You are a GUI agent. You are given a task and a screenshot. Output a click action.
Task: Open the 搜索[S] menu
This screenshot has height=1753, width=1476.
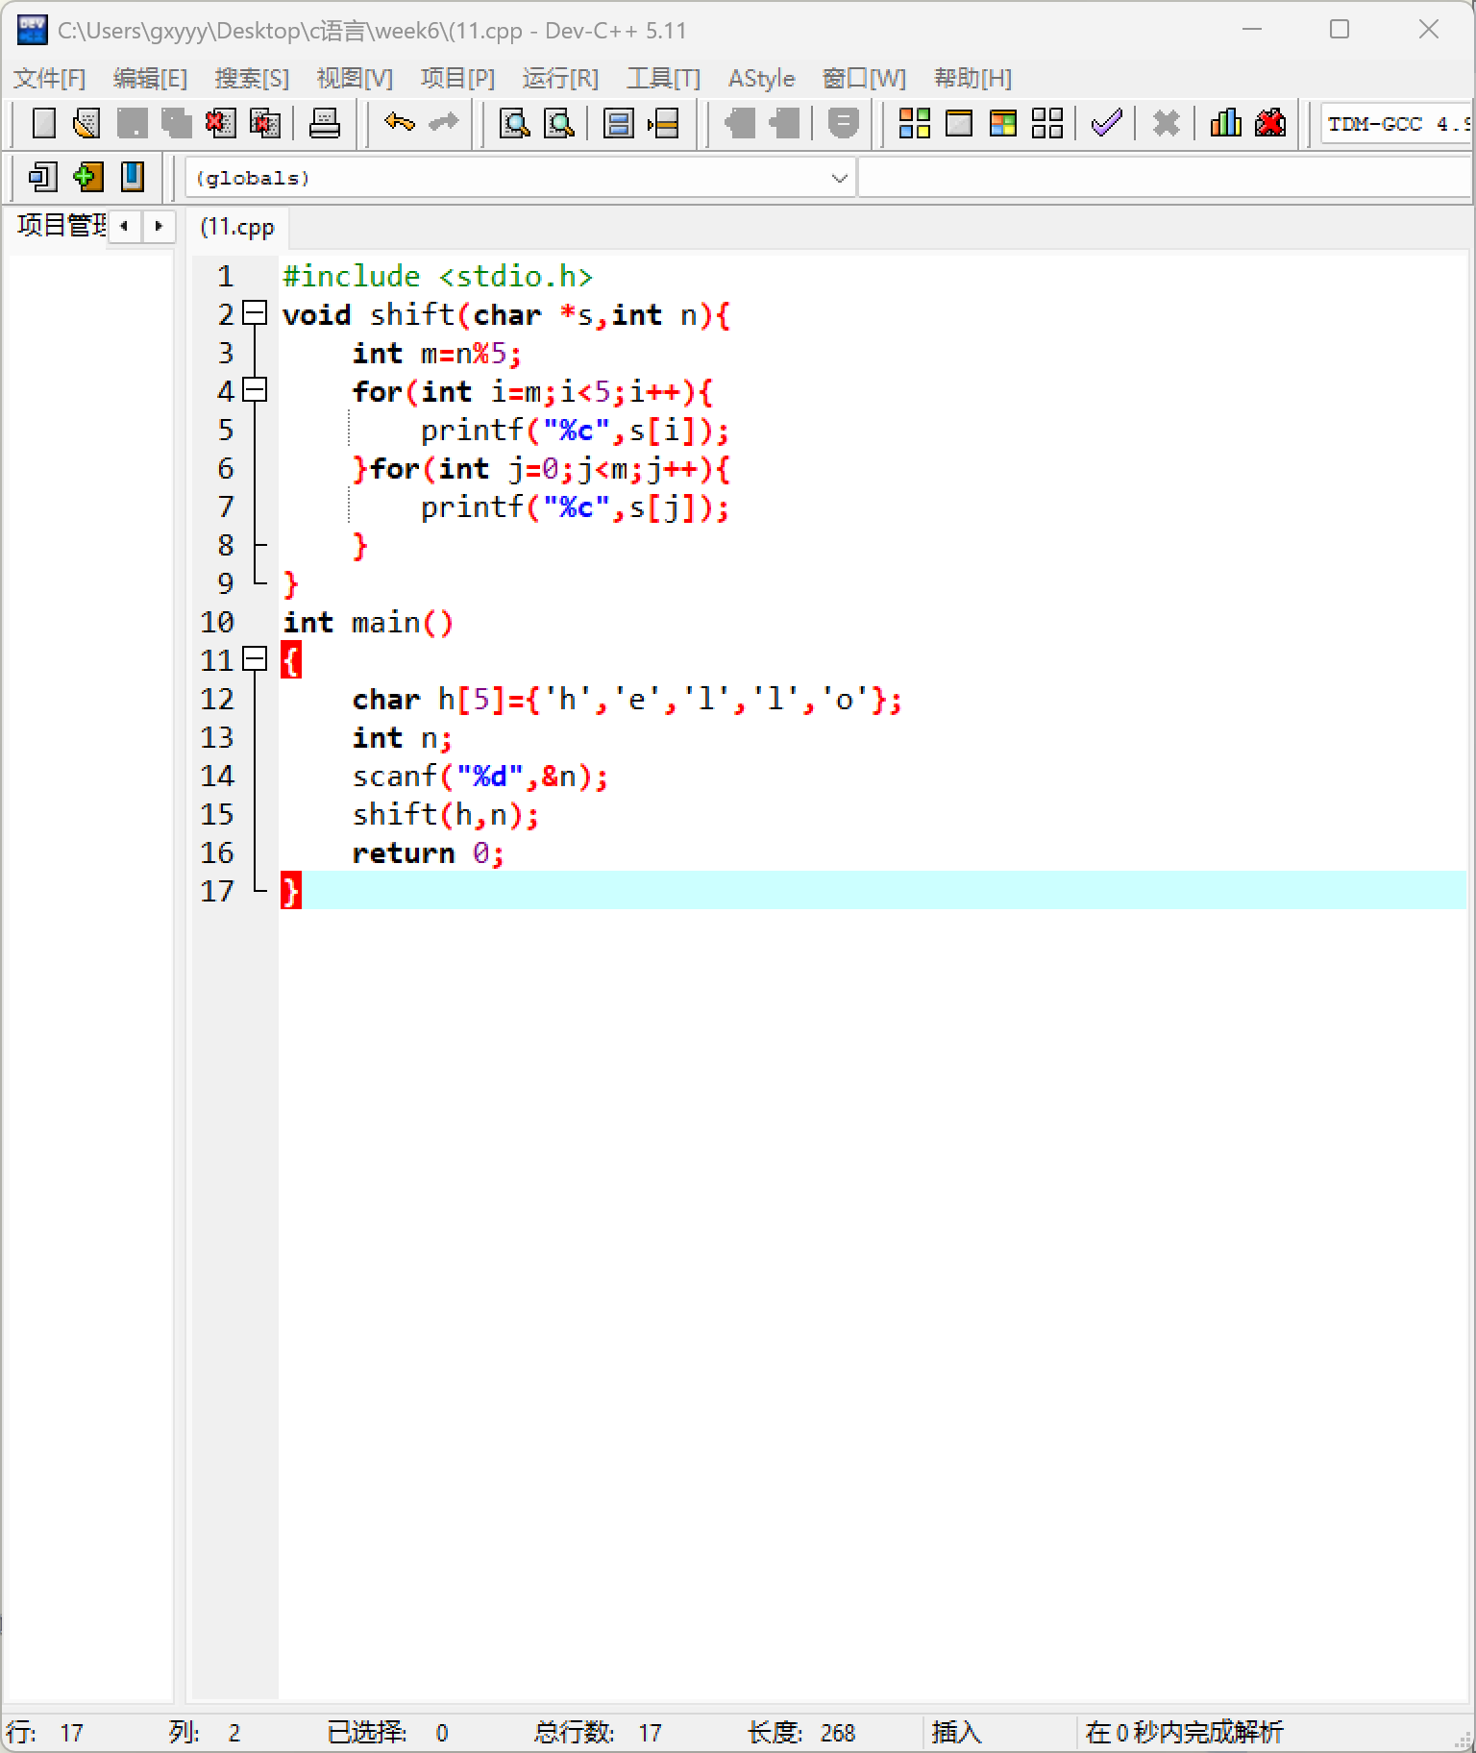click(x=252, y=78)
